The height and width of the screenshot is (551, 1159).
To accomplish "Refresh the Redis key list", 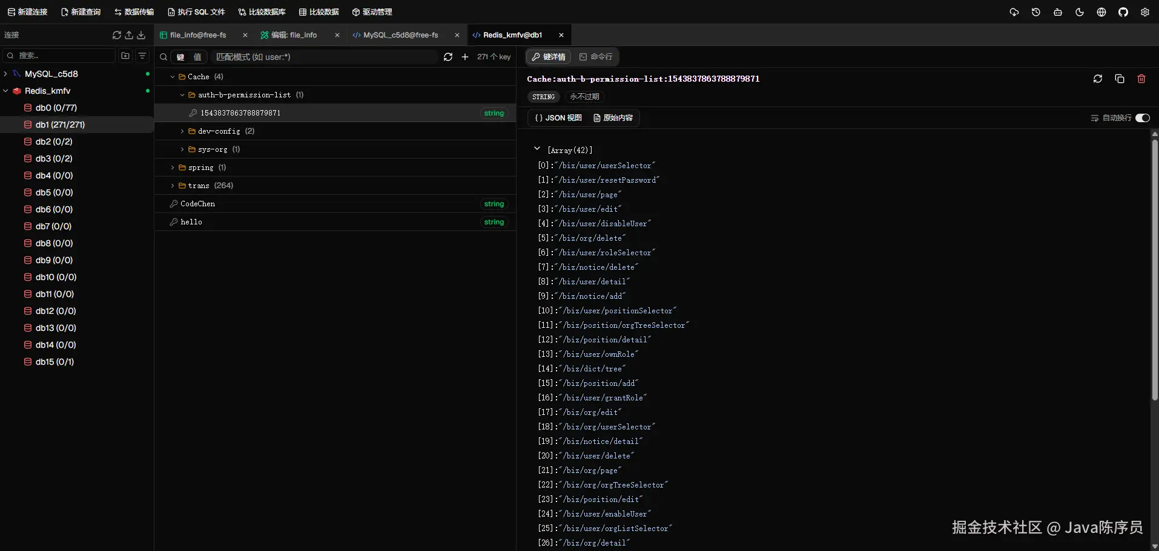I will point(448,57).
